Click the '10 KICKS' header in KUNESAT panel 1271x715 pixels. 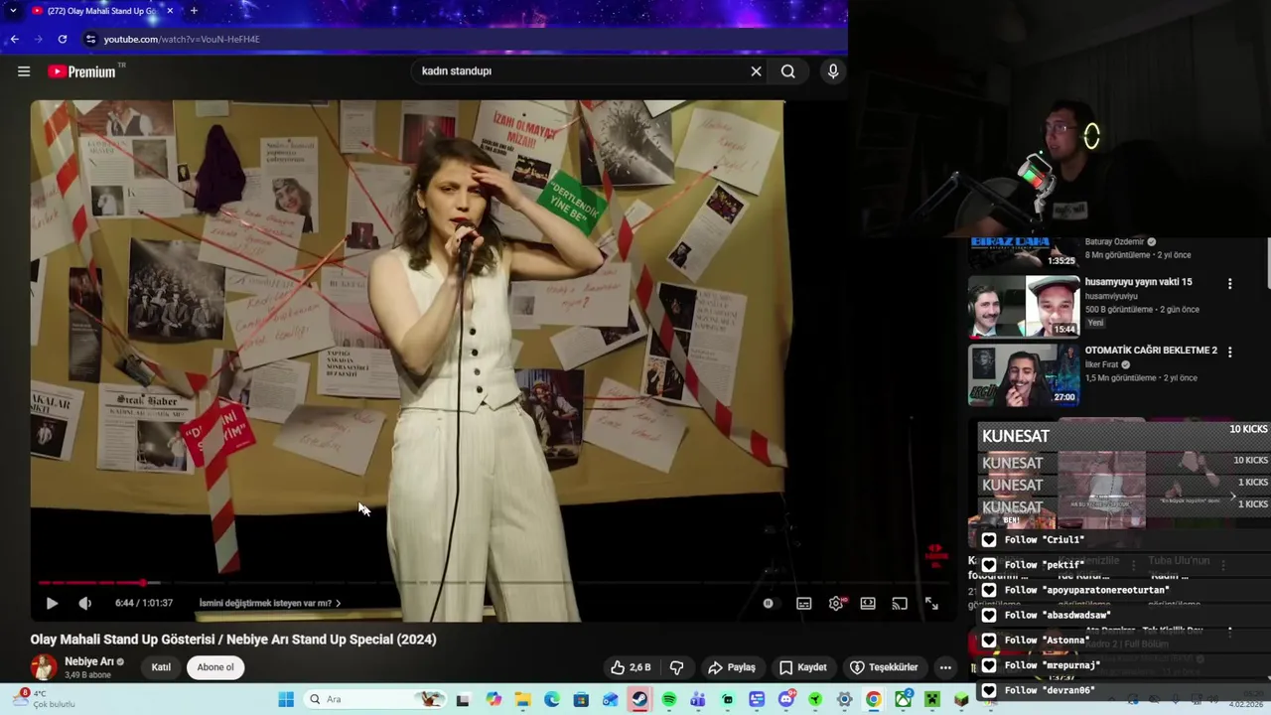1248,429
